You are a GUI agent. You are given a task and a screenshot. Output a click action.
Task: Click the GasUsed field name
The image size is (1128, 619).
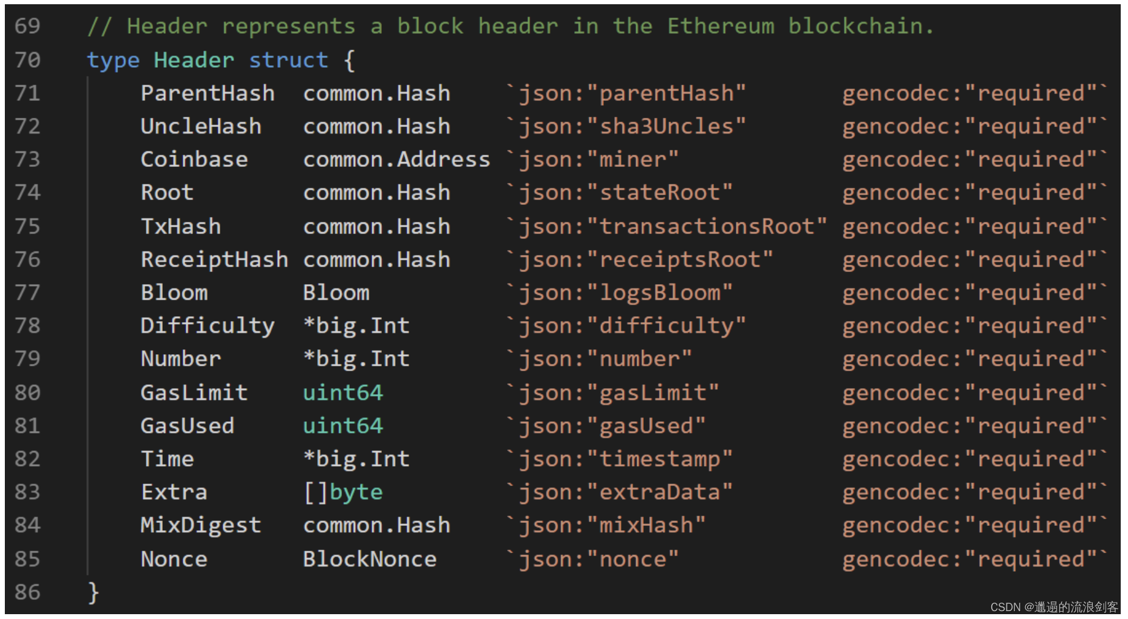point(187,426)
